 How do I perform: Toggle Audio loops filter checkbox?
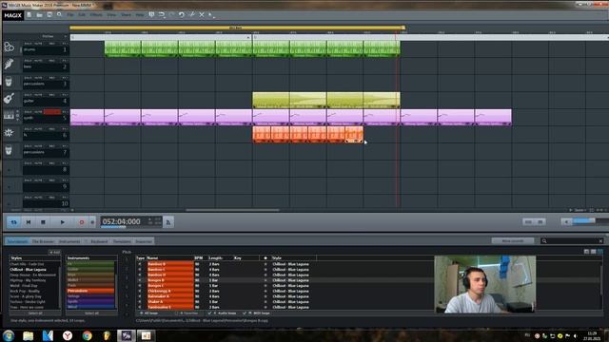209,313
